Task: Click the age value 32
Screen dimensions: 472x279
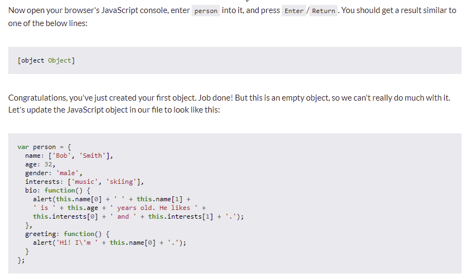Action: tap(48, 164)
